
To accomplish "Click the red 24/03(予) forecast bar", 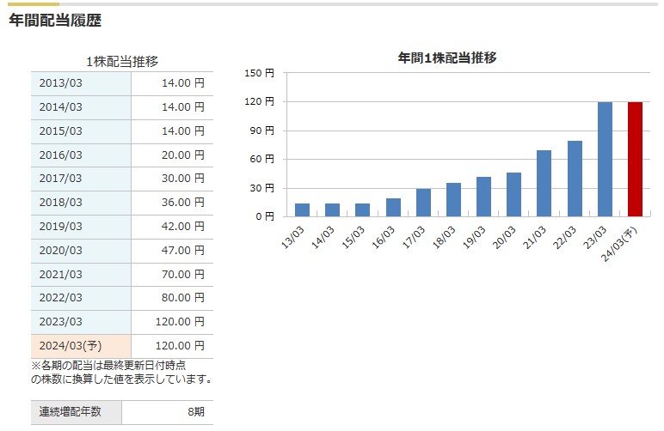I will (635, 160).
